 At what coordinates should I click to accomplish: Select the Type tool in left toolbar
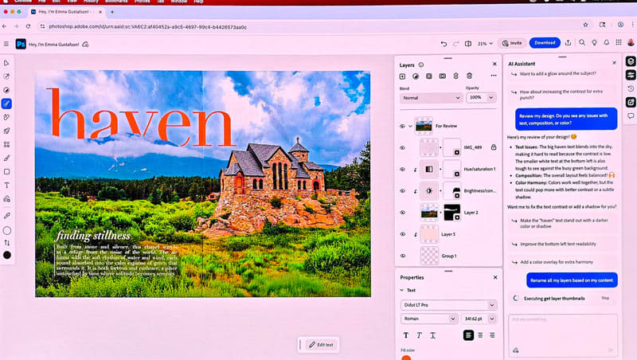7,185
